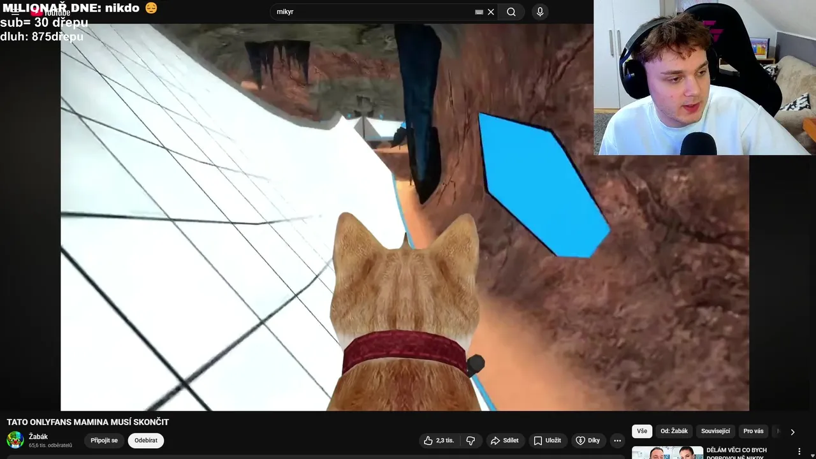Select the Pro vás filter chip

(754, 432)
